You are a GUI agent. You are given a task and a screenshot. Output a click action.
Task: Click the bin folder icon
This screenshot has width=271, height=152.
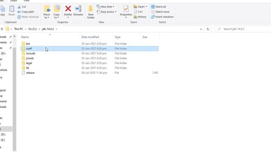coord(24,43)
